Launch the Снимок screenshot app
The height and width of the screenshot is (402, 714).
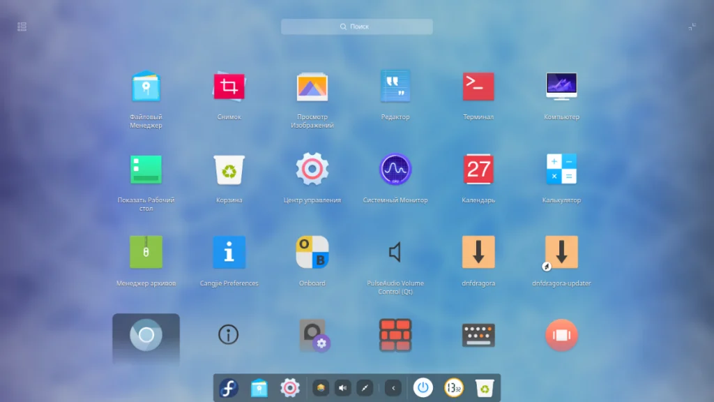(229, 86)
